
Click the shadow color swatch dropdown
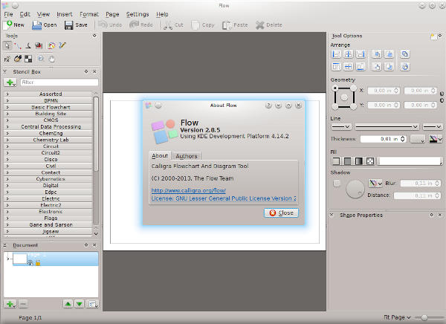(x=375, y=184)
